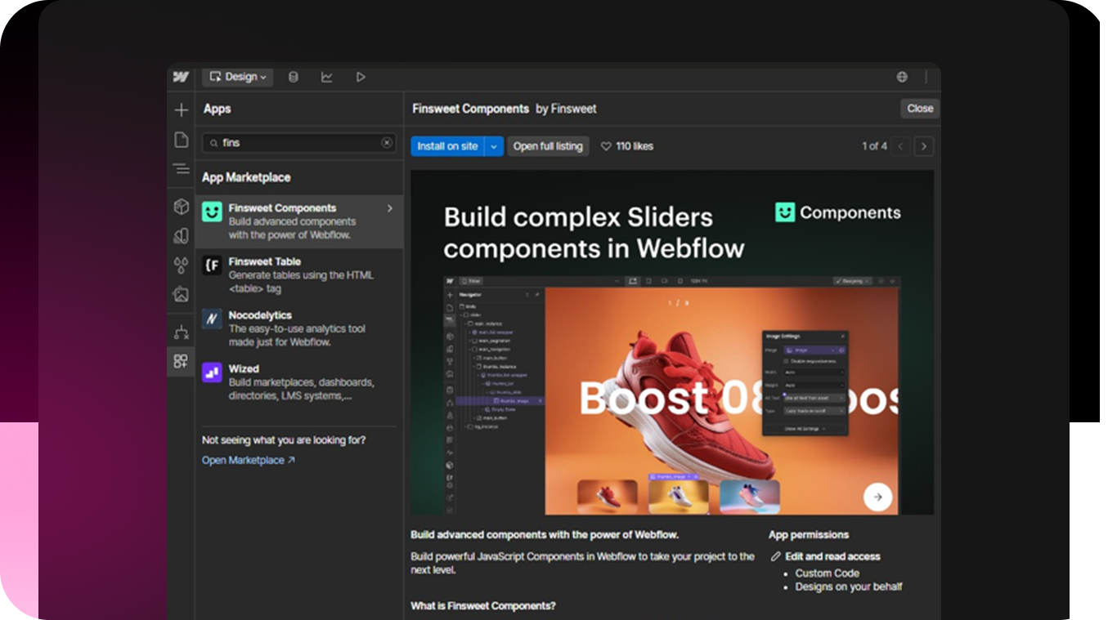1108x620 pixels.
Task: Click 'Designs on your behalf' permission item
Action: click(849, 587)
